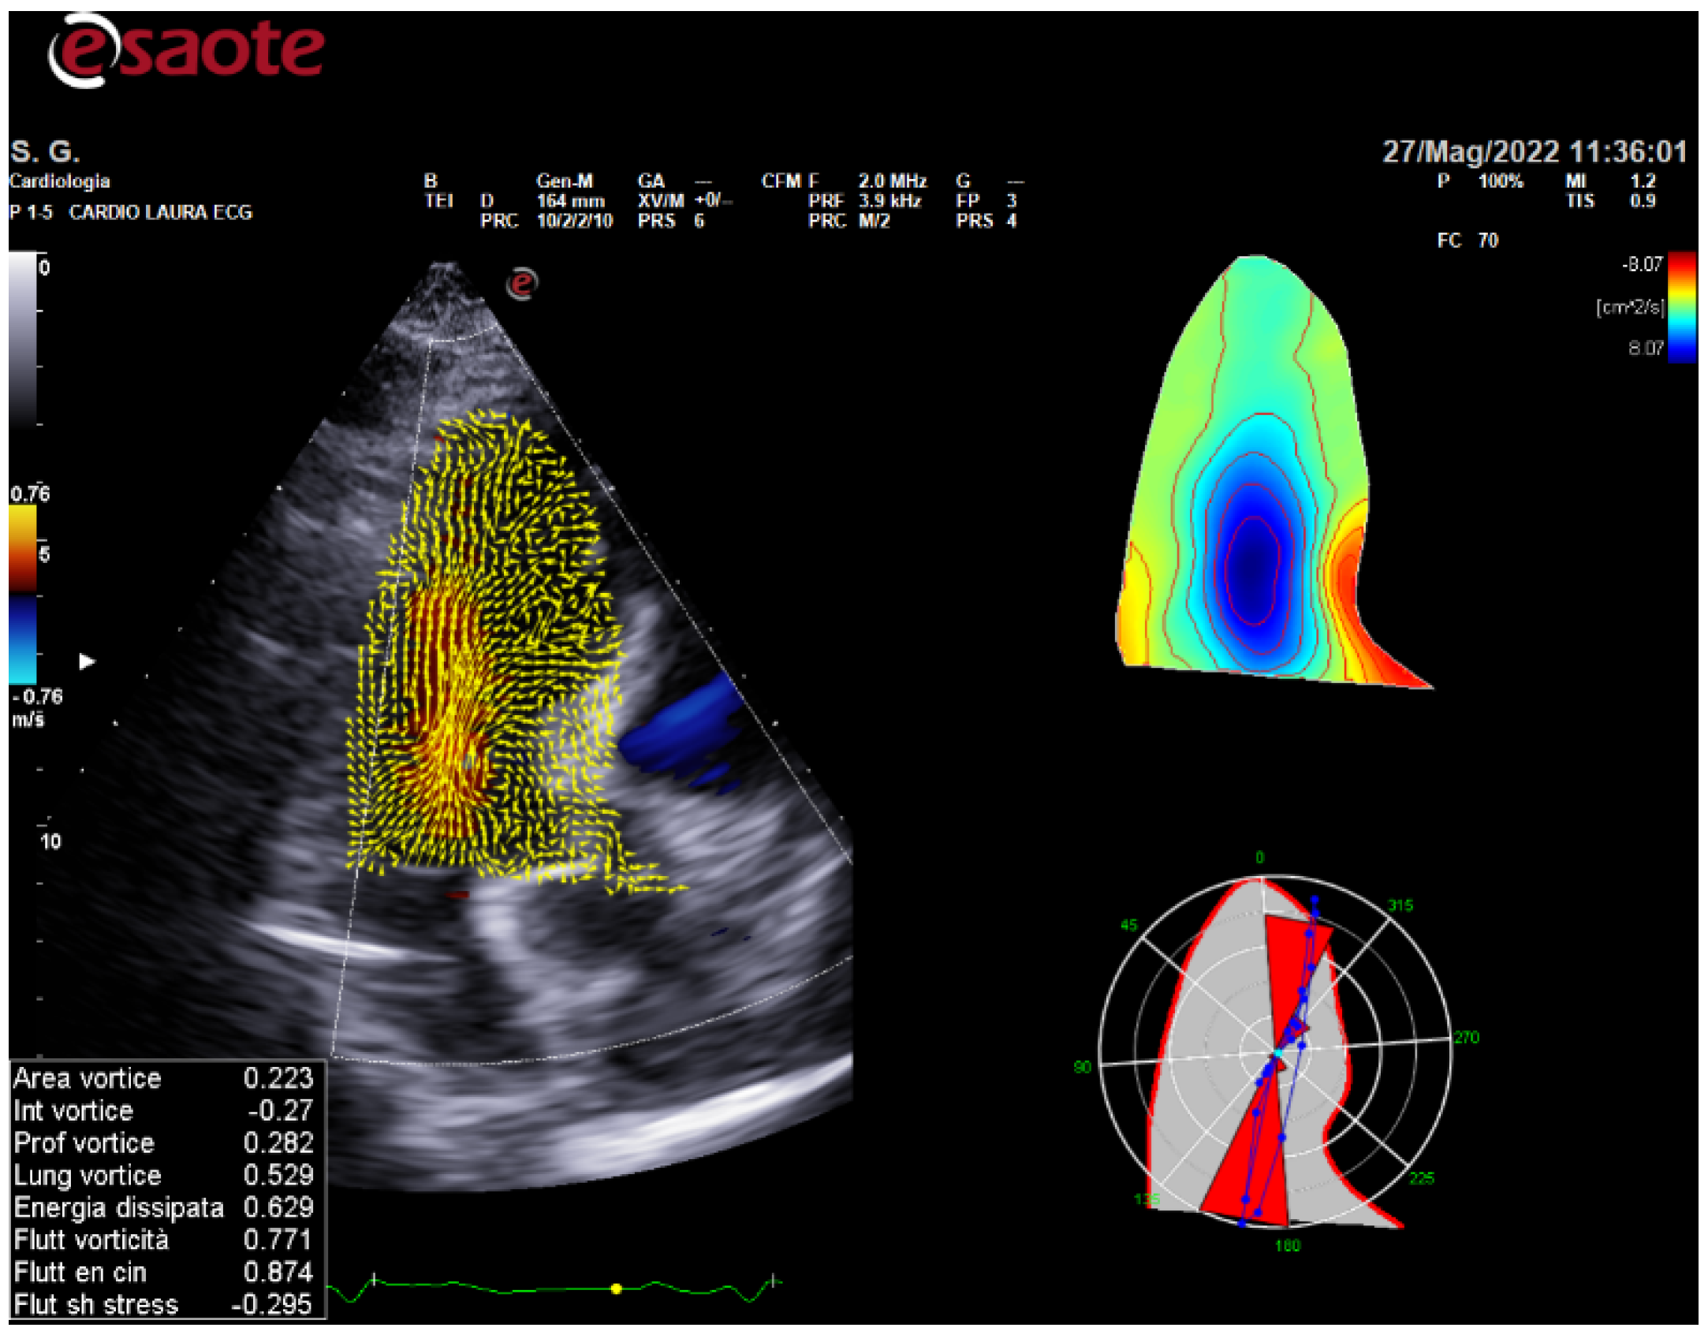Click the 'CARDIO LAURA ECG' preset label
The height and width of the screenshot is (1335, 1708).
[x=160, y=212]
